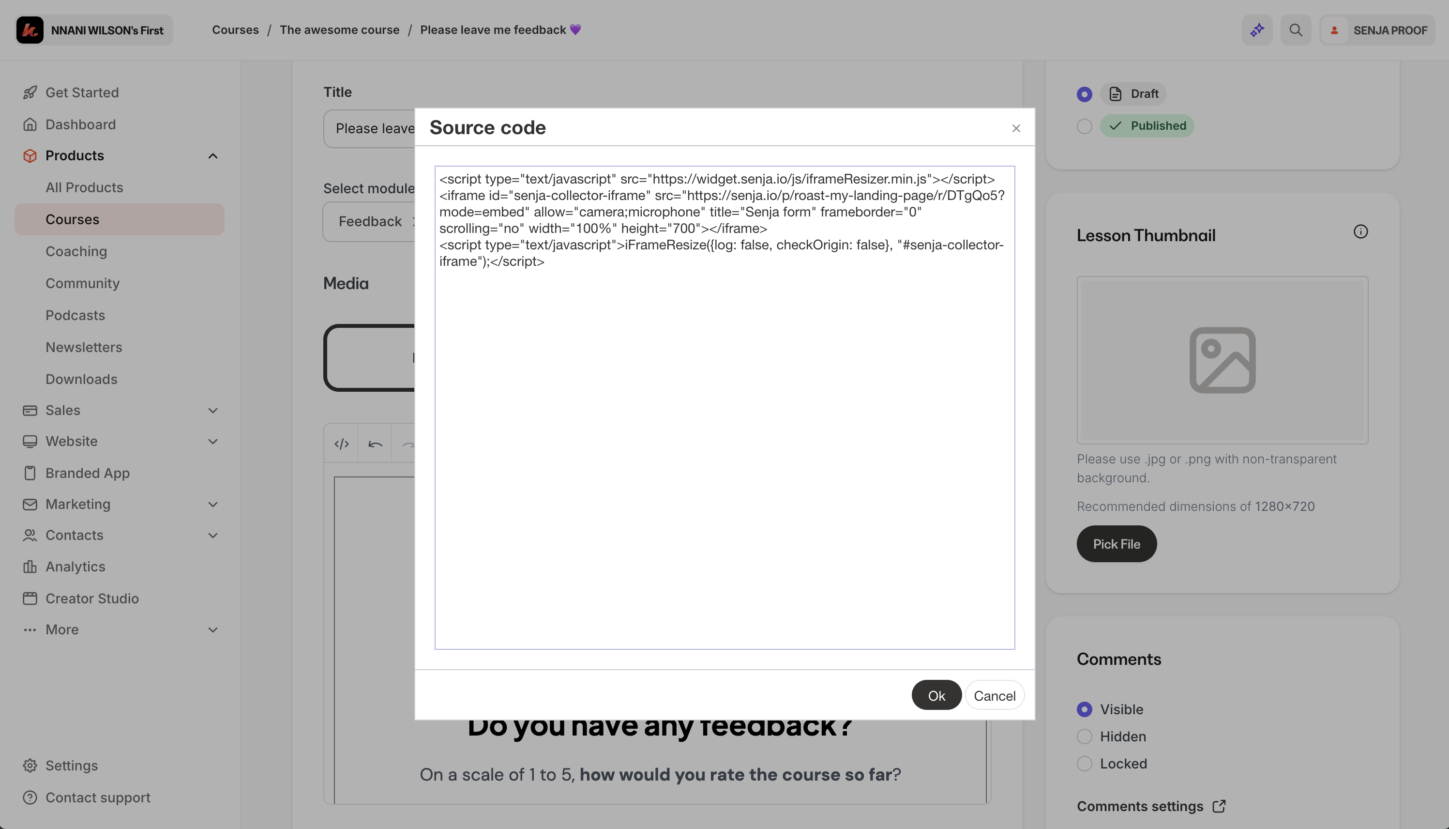Click the Get Started rocket icon

[30, 92]
